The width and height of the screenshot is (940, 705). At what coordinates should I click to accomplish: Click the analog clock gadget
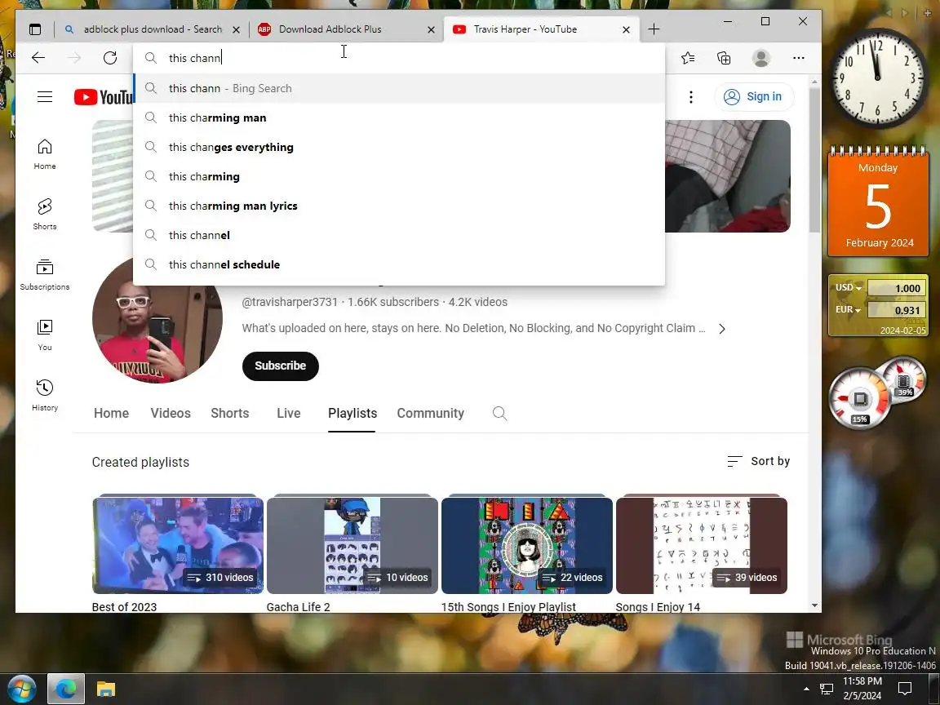click(878, 78)
